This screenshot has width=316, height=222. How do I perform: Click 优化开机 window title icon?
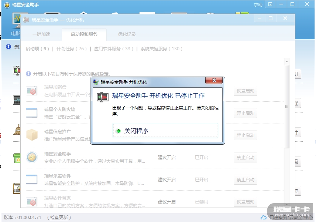coord(26,20)
